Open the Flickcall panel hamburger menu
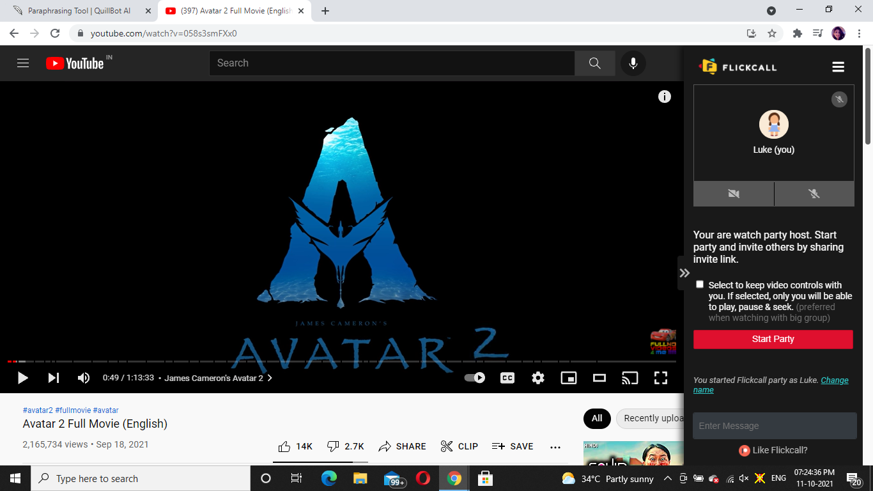Image resolution: width=873 pixels, height=491 pixels. pos(838,66)
